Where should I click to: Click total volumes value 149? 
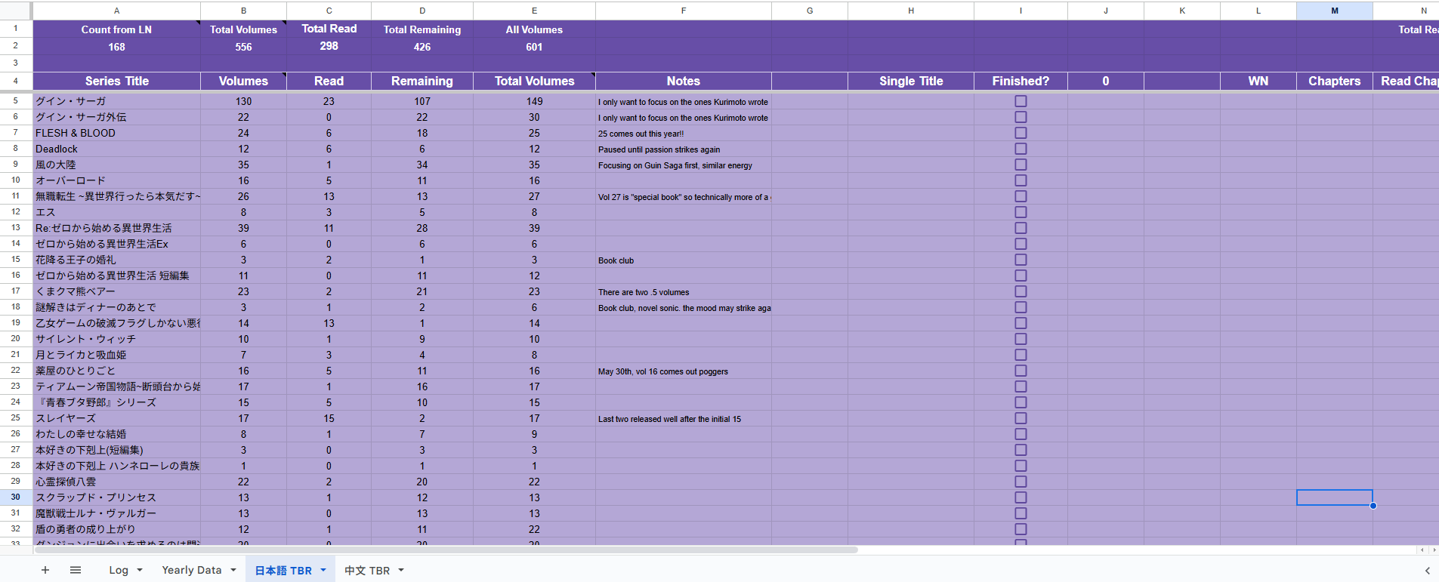coord(534,101)
